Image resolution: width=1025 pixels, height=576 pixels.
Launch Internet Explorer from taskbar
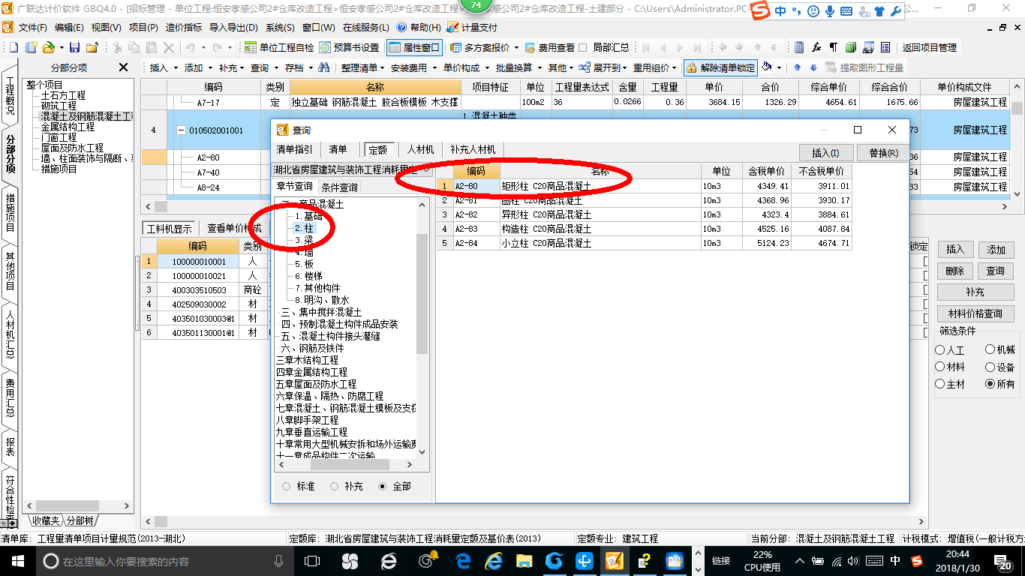494,561
